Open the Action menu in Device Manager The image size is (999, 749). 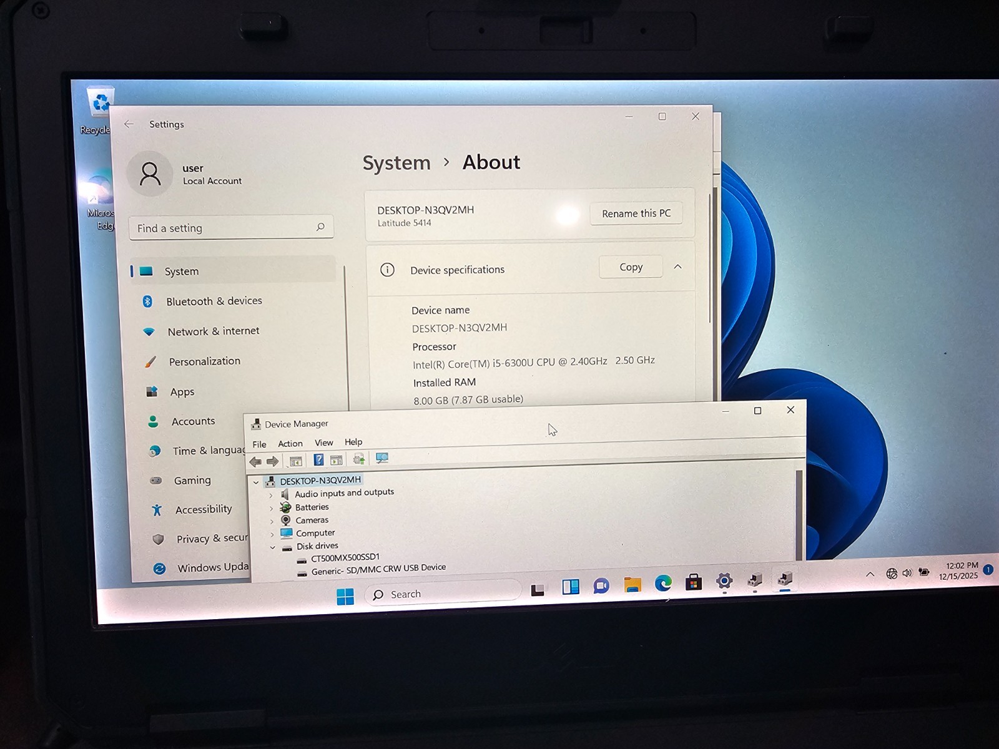[x=290, y=444]
